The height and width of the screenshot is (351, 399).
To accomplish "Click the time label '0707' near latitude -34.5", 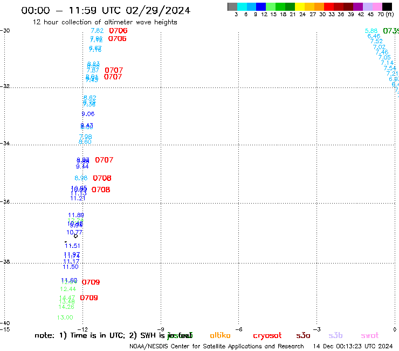I will click(x=104, y=160).
